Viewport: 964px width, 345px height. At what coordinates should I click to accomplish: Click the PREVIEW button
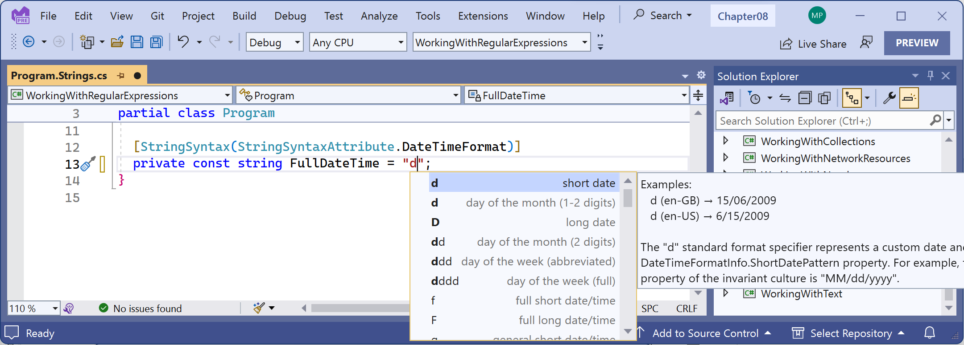tap(917, 43)
